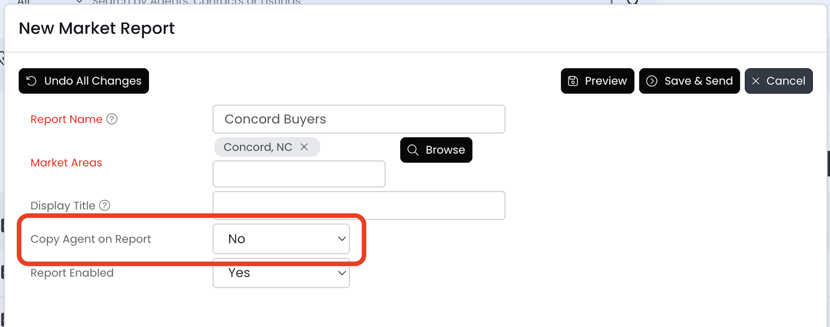Click the Display Title help icon
The width and height of the screenshot is (830, 327).
point(105,205)
